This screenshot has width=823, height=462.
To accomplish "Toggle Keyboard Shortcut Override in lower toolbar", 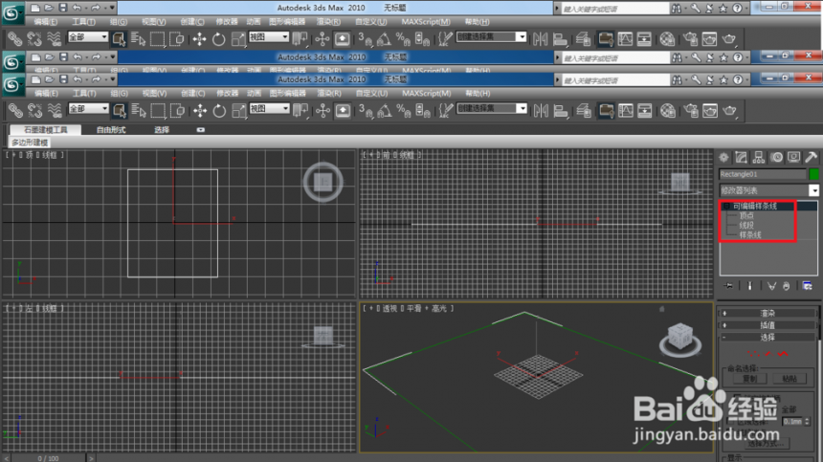I will point(343,111).
